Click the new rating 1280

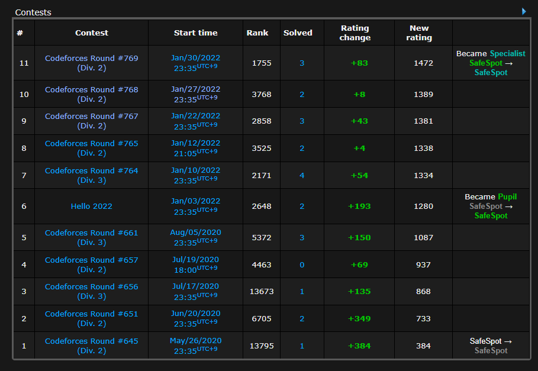[423, 206]
